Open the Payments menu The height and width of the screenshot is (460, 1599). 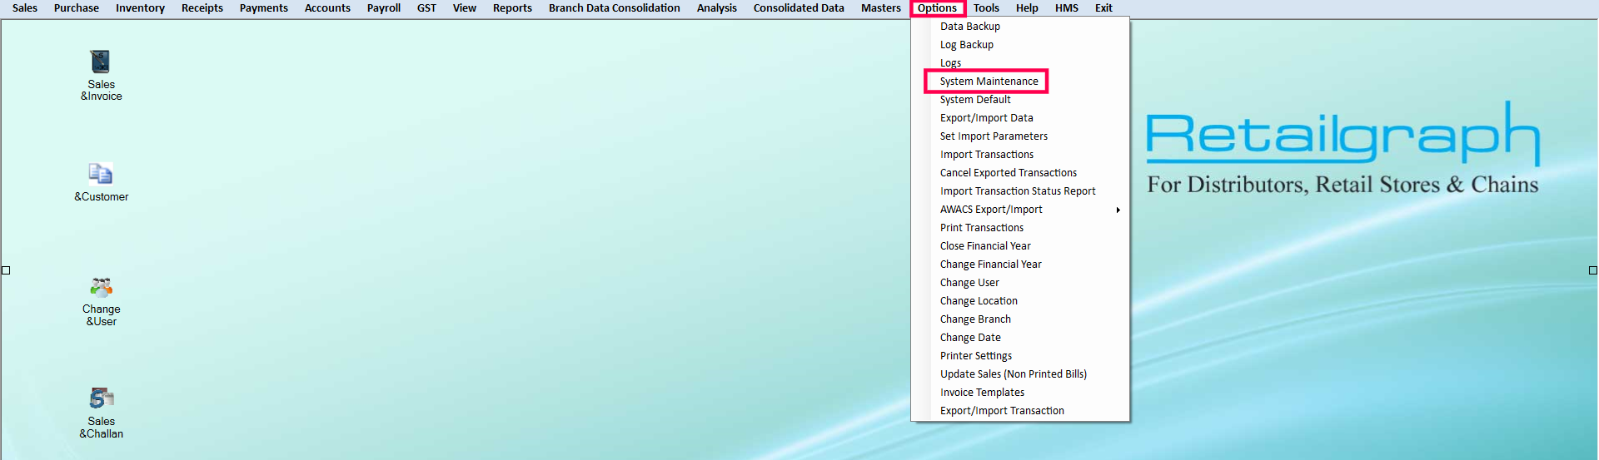[x=264, y=8]
